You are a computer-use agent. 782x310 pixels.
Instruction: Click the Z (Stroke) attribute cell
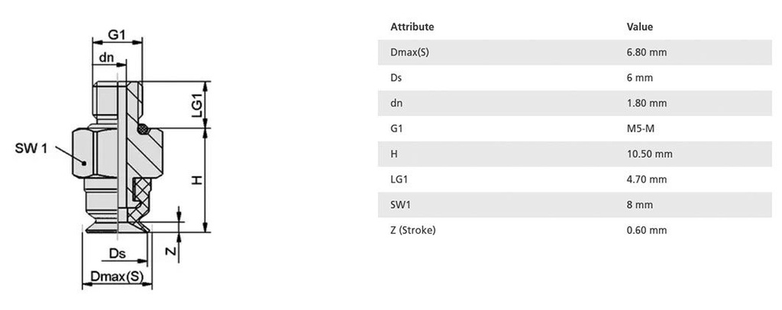[412, 230]
